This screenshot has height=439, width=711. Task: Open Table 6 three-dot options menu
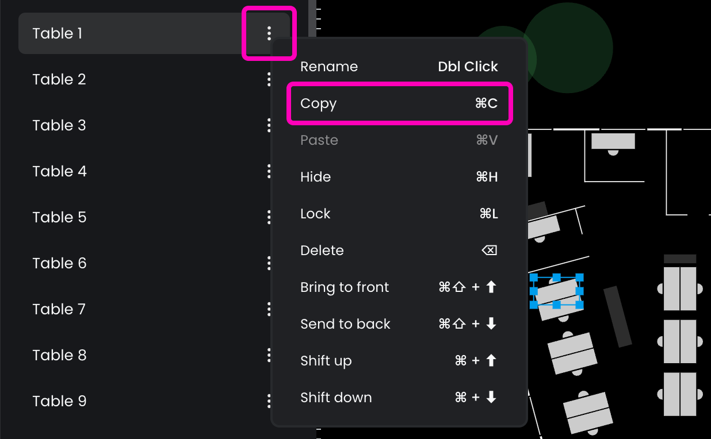pos(269,263)
